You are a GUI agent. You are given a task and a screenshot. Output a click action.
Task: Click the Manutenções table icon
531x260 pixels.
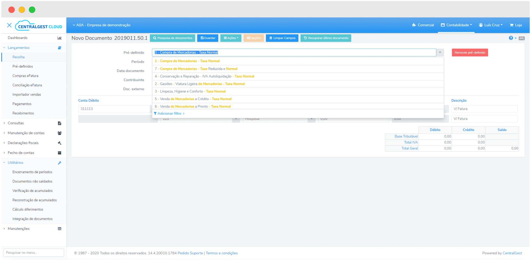click(x=59, y=229)
